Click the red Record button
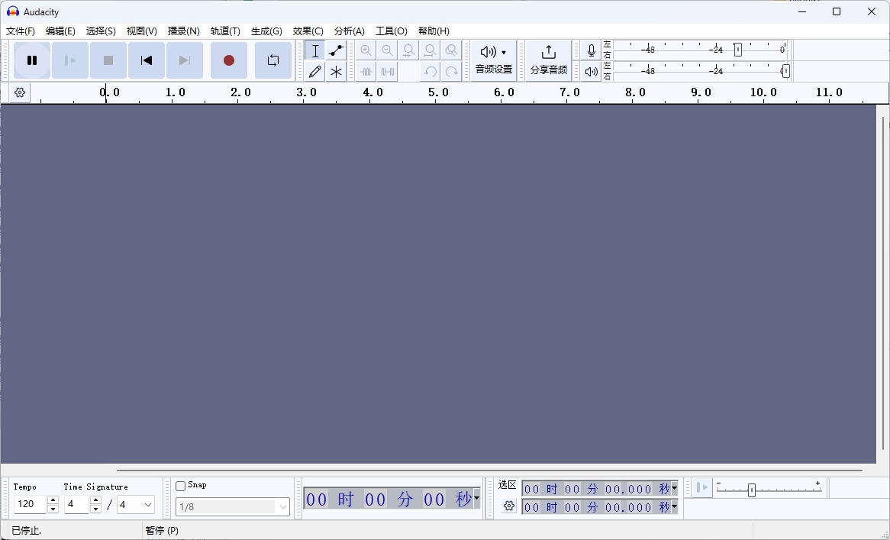 (x=228, y=60)
